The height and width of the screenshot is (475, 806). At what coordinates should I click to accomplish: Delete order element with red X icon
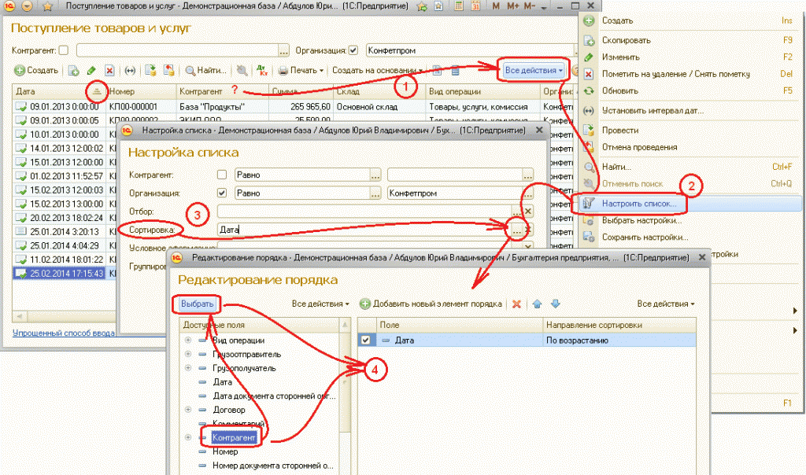tap(517, 304)
